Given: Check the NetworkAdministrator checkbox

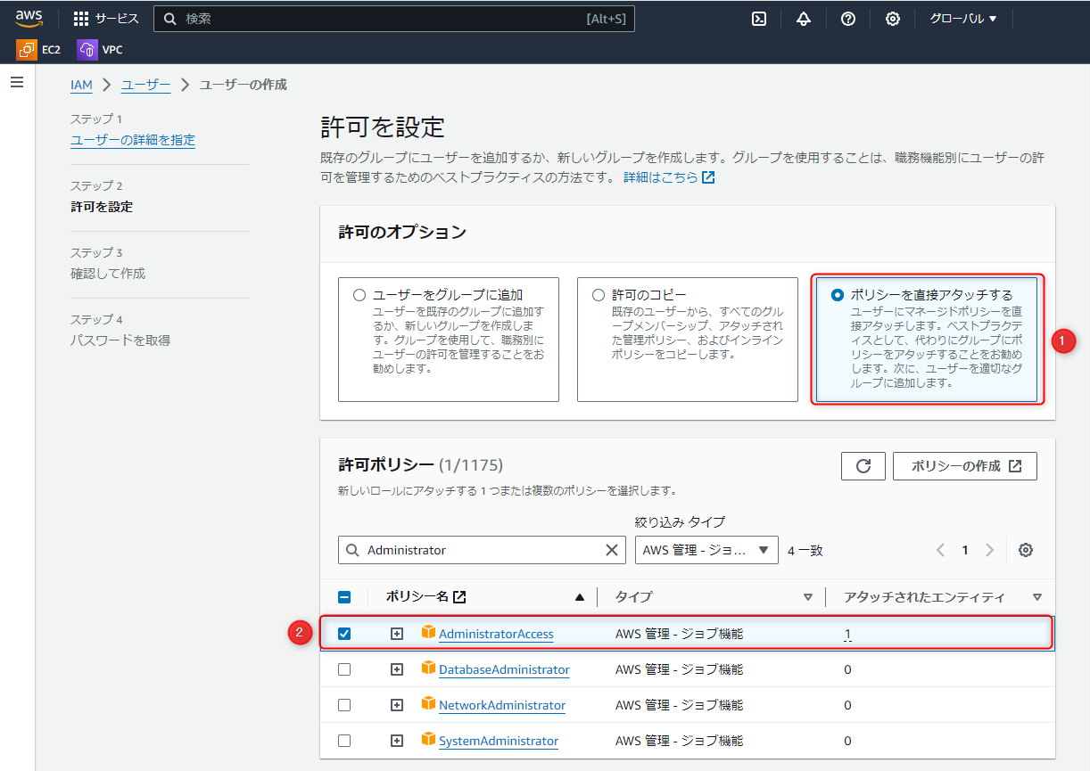Looking at the screenshot, I should 344,705.
